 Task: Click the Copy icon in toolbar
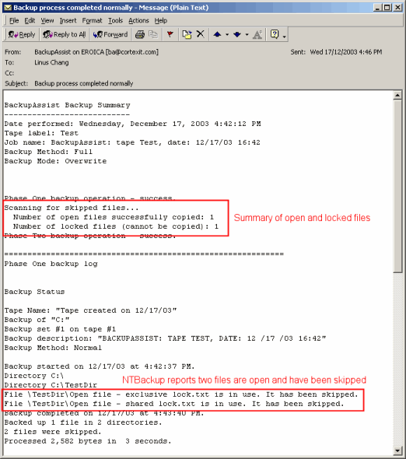[x=152, y=34]
